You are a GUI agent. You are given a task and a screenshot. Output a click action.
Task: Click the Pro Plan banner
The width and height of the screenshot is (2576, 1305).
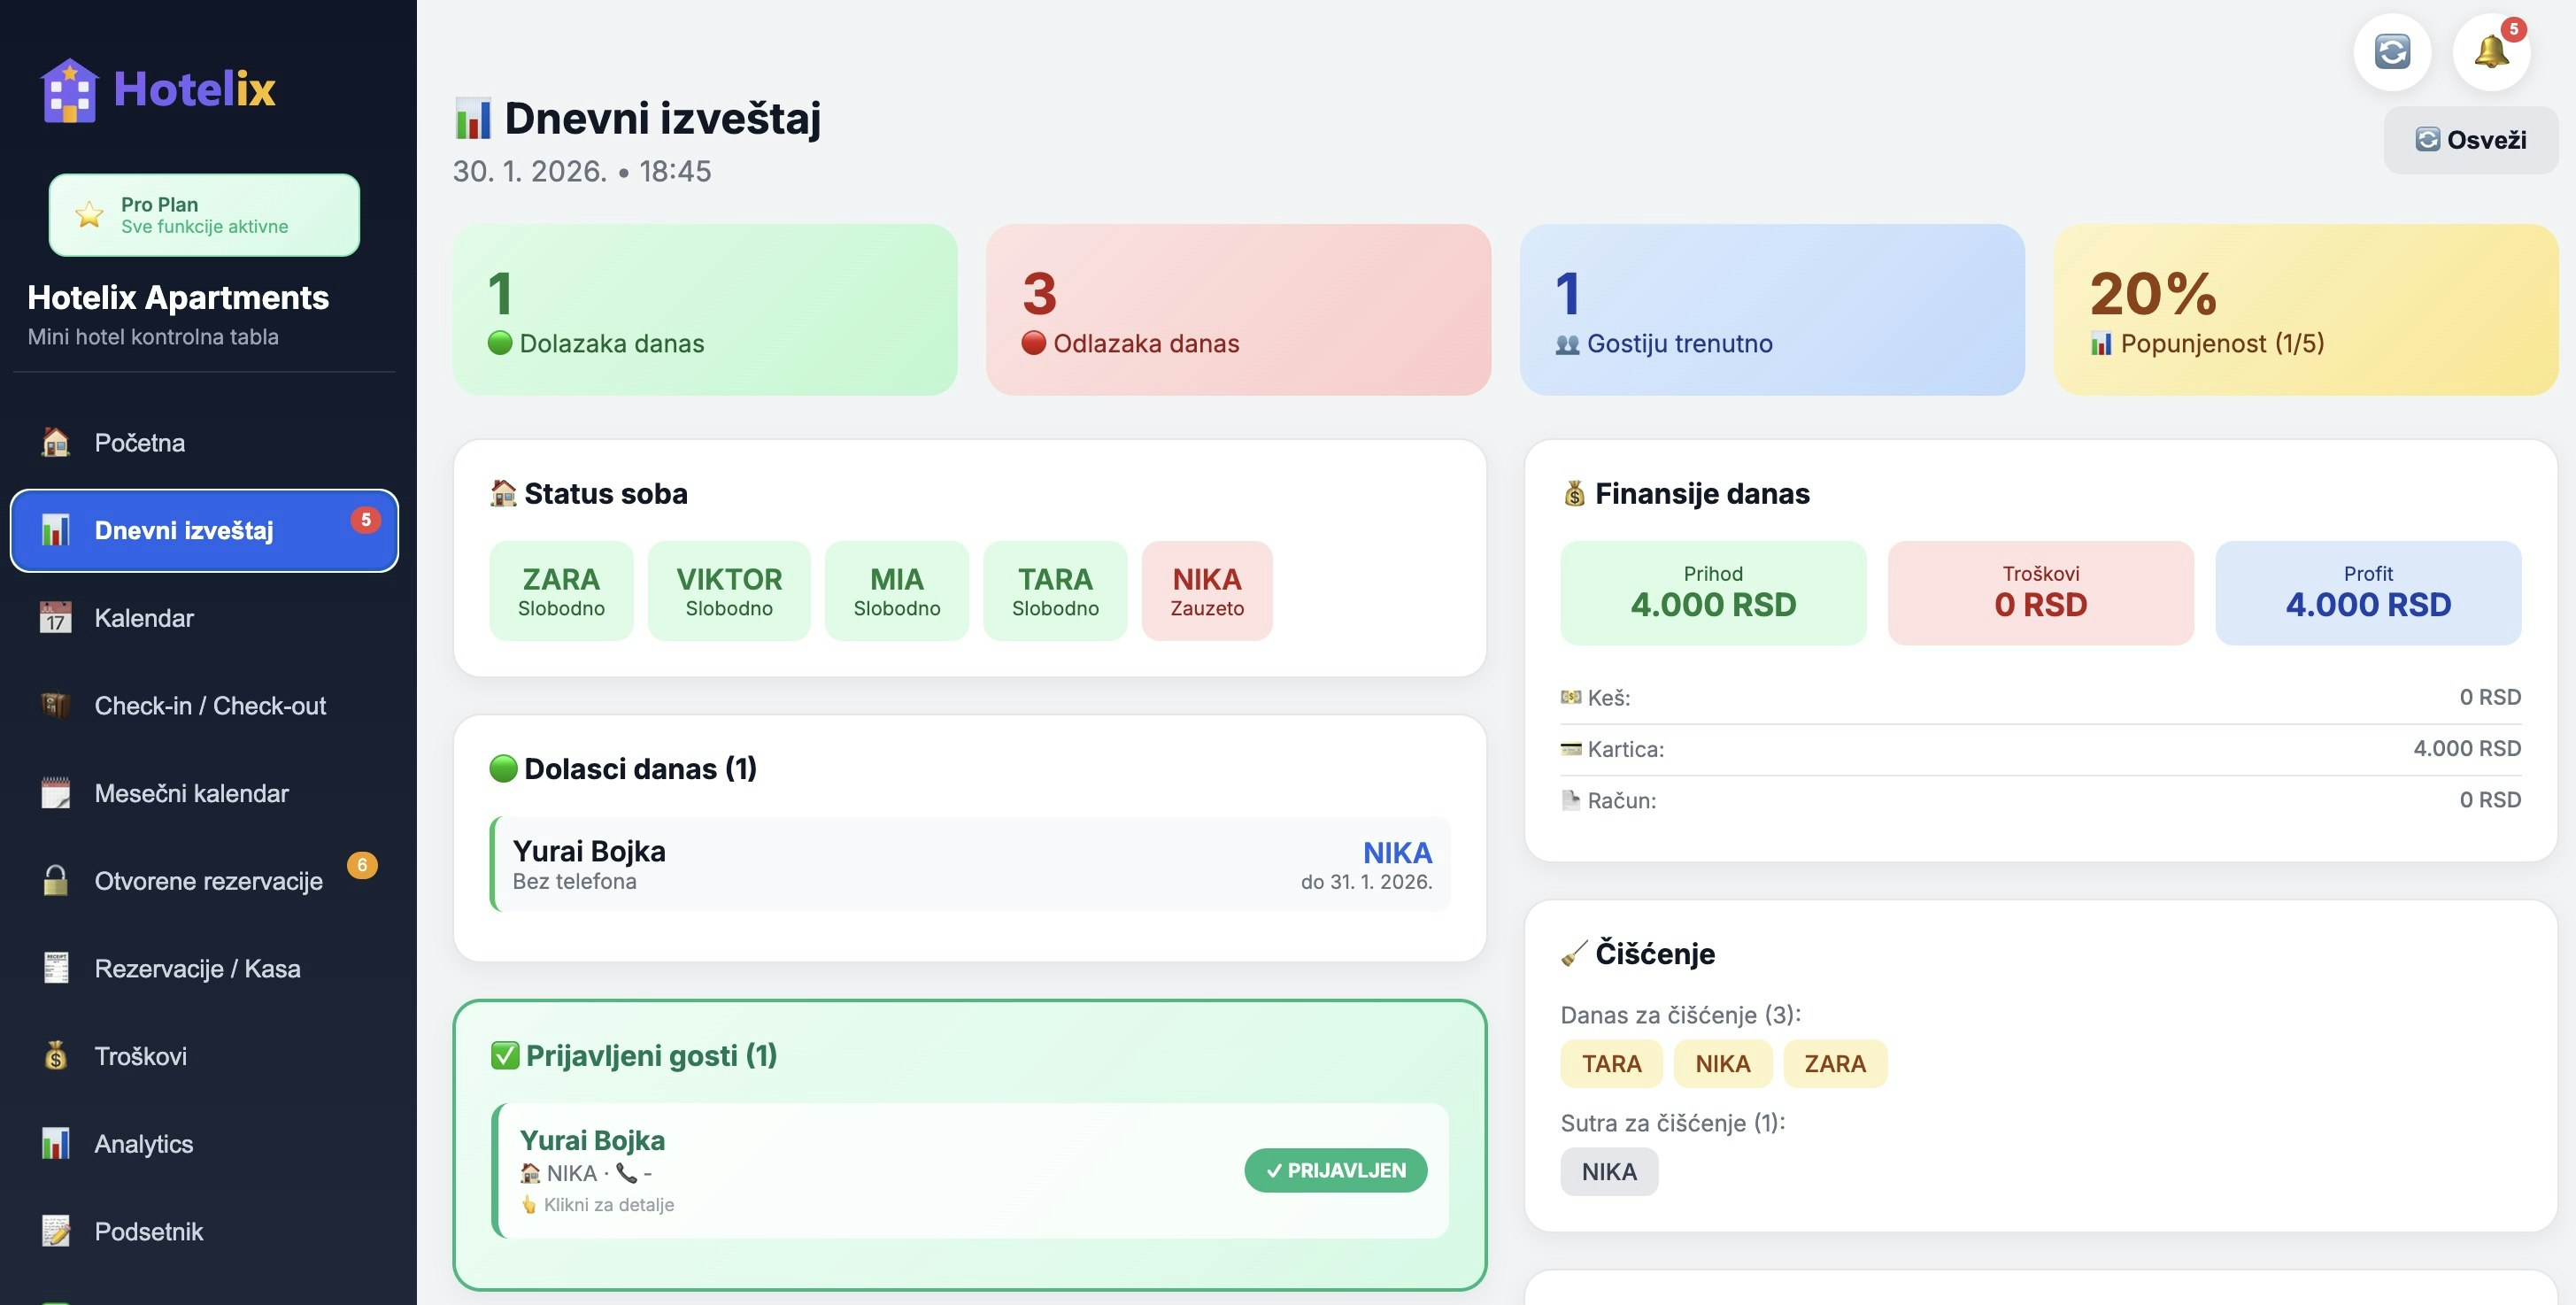tap(204, 215)
